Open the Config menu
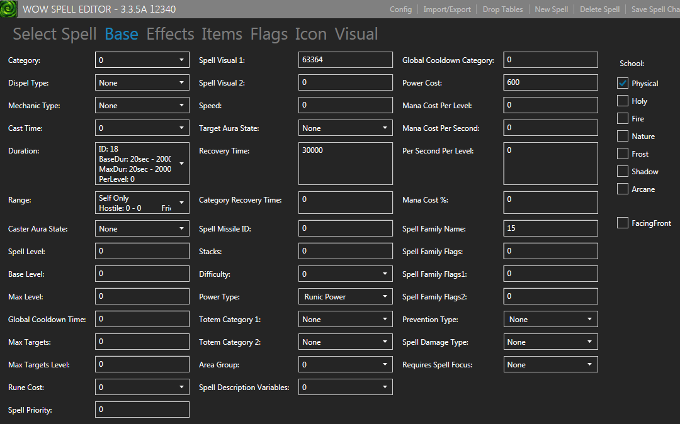This screenshot has width=680, height=424. [400, 9]
